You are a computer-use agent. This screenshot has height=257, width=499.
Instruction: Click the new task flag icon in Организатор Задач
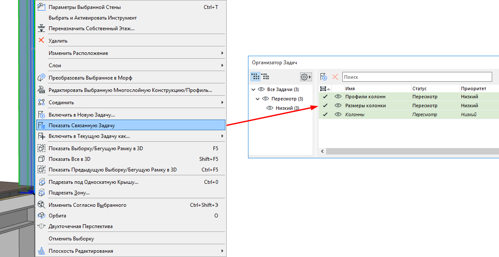click(x=324, y=77)
